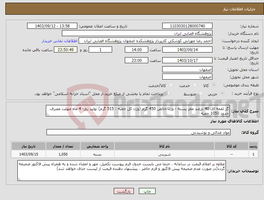Click the countdown timer 23:50:49

coord(66,49)
